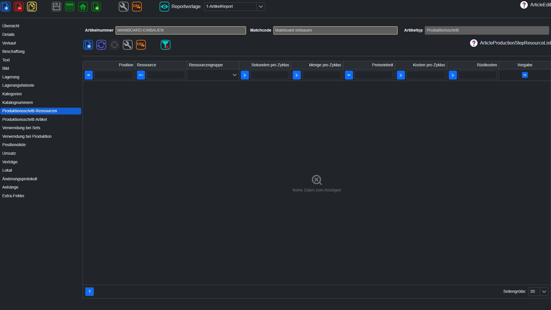Click the eye report preview icon
This screenshot has height=310, width=551.
coord(164,6)
